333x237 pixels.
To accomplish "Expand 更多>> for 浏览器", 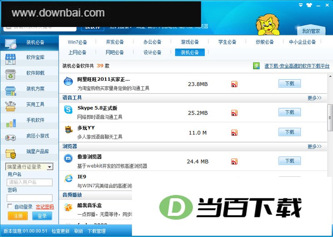I will [314, 147].
